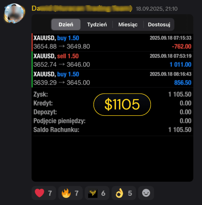Select the Dzień tab
Image resolution: width=202 pixels, height=205 pixels.
(x=66, y=25)
